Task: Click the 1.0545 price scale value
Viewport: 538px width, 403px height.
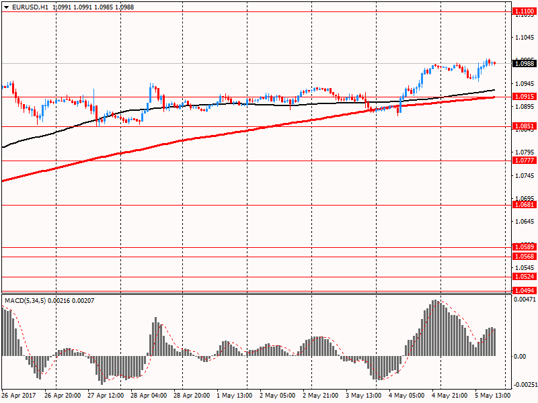Action: (x=525, y=267)
